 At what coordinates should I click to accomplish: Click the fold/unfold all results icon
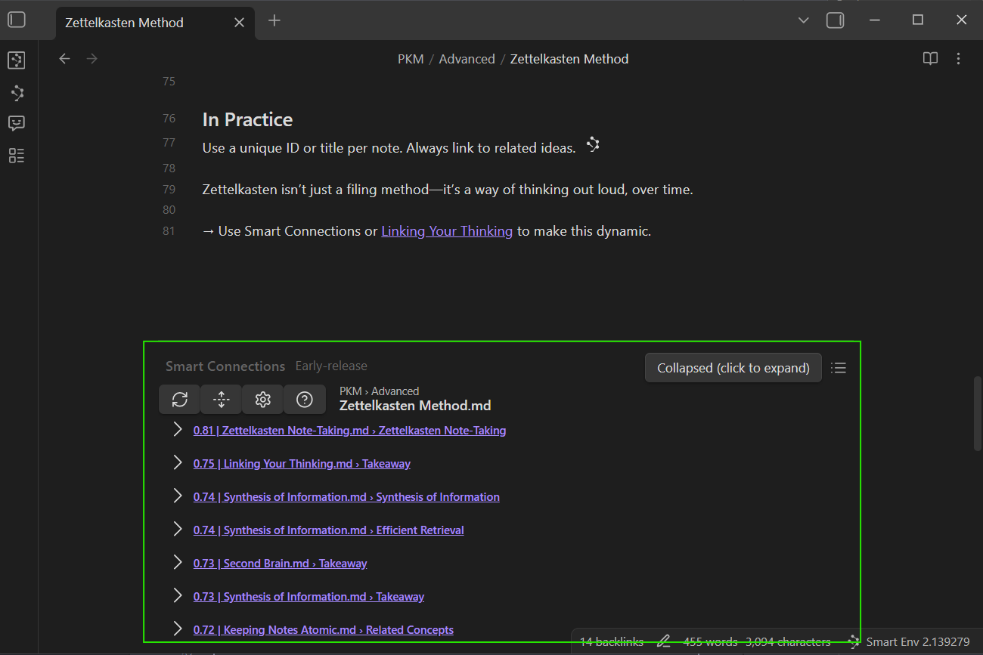(x=222, y=400)
